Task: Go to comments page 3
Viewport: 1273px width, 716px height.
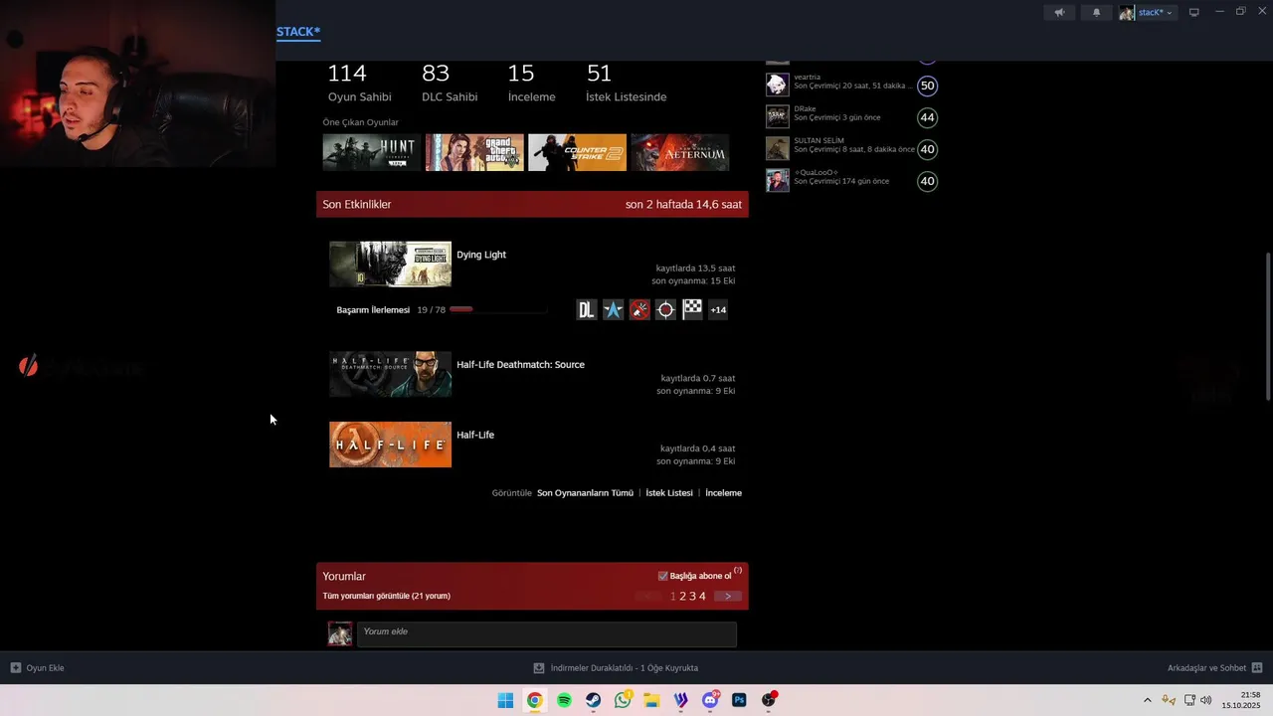Action: click(x=692, y=597)
